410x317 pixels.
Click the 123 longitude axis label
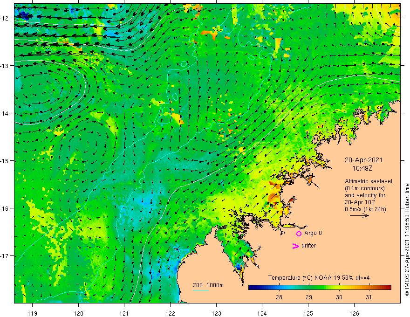click(x=216, y=313)
